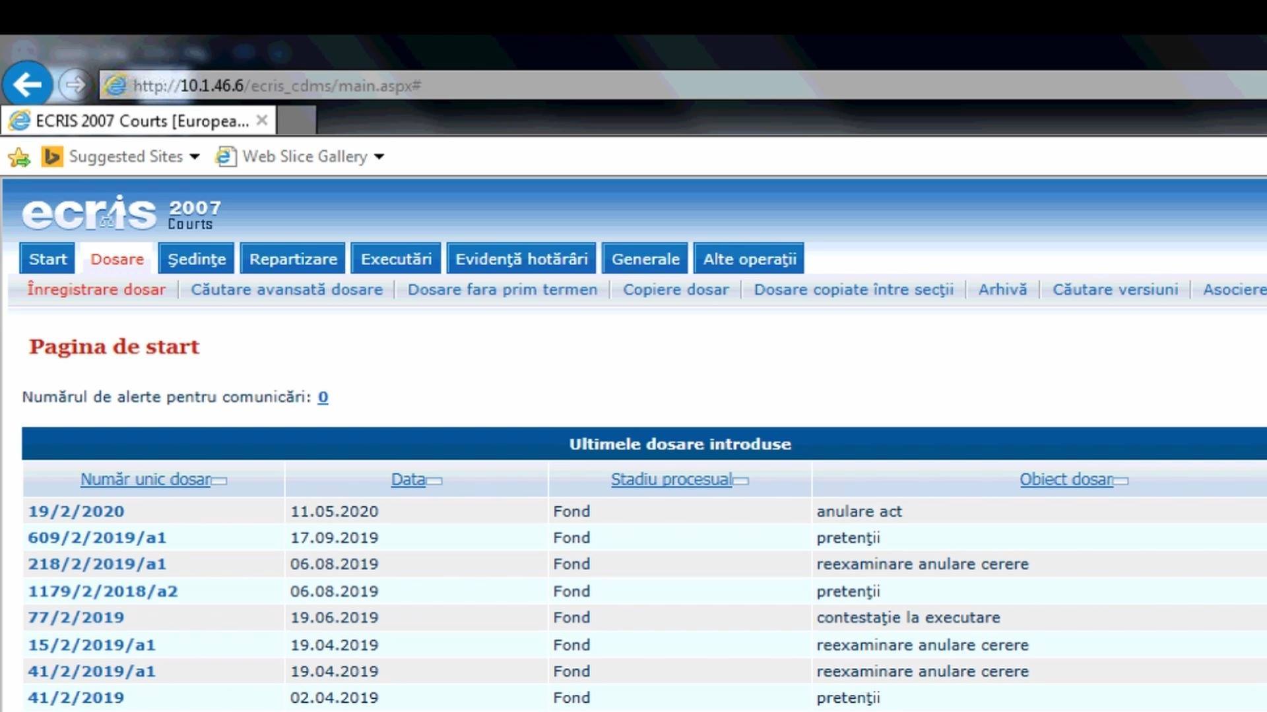
Task: Click the Bing Suggested Sites icon
Action: [x=52, y=157]
